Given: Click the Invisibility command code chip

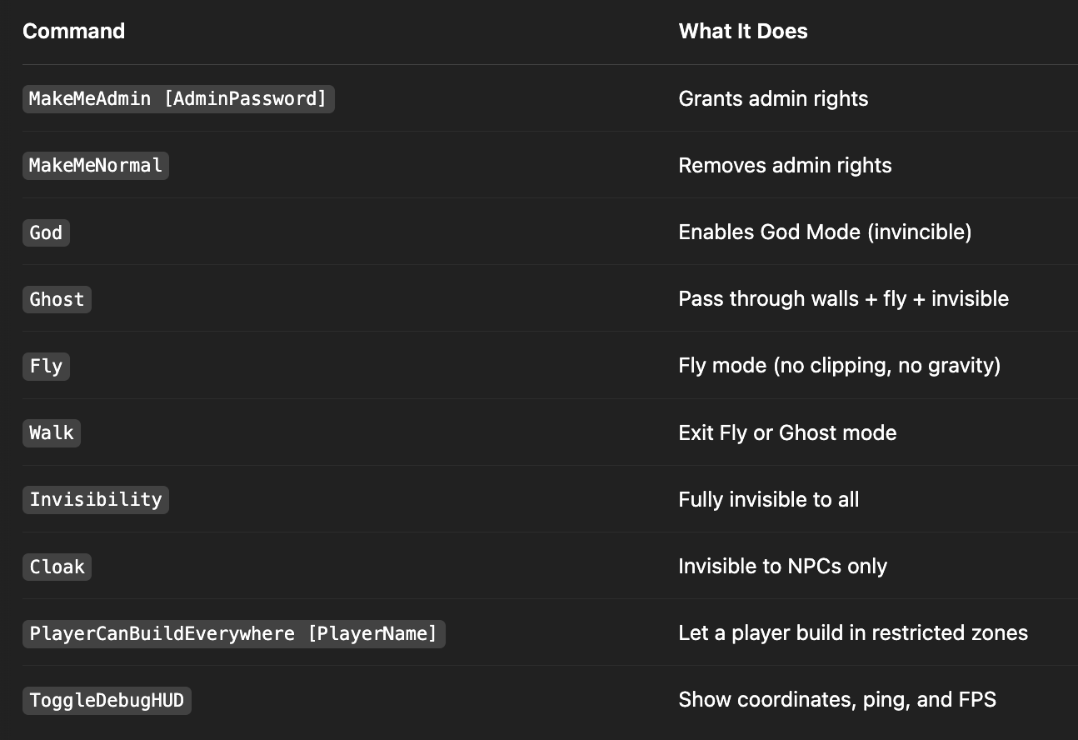Looking at the screenshot, I should tap(96, 499).
